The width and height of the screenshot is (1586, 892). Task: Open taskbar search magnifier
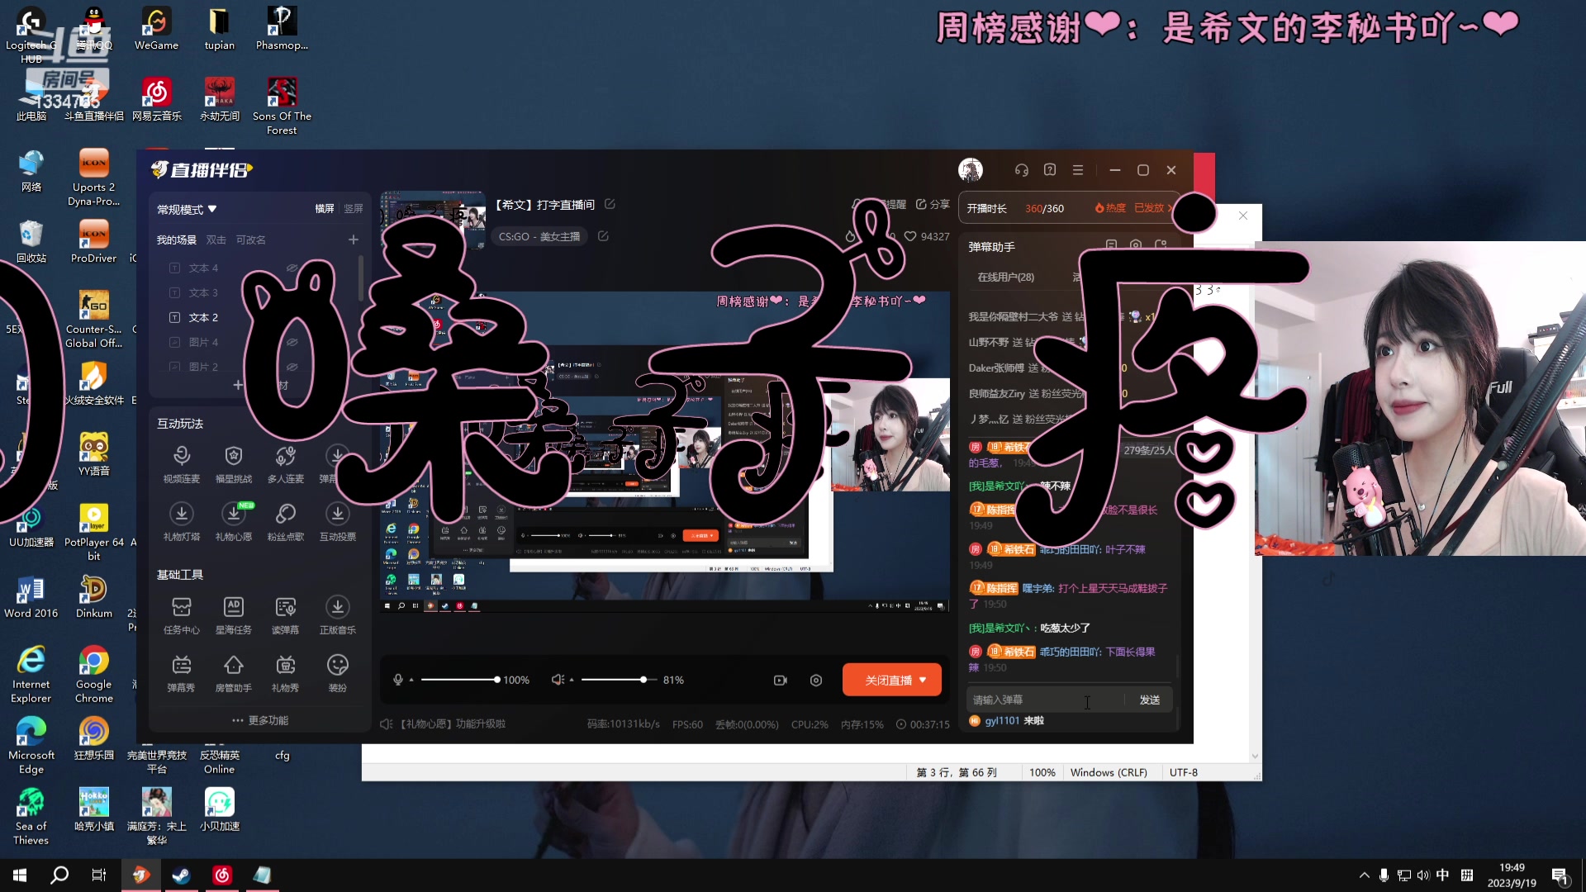(x=59, y=875)
